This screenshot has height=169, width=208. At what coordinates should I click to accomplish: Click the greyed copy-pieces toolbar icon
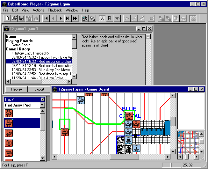pos(29,18)
